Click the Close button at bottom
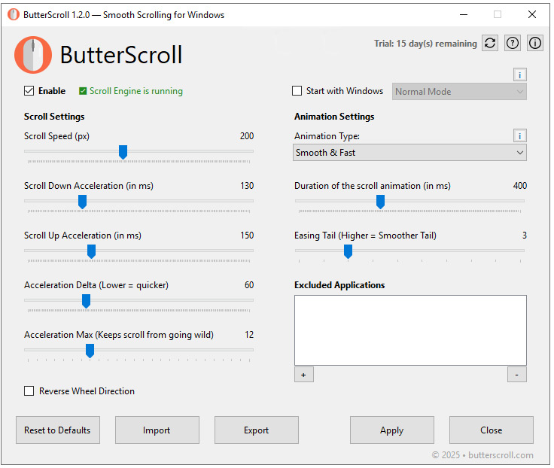The height and width of the screenshot is (468, 554). pyautogui.click(x=492, y=430)
